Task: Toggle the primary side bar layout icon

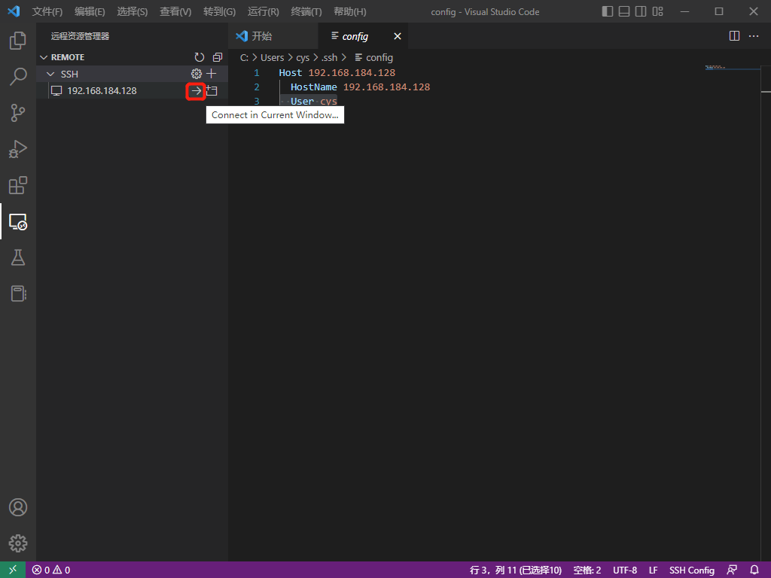Action: 609,11
